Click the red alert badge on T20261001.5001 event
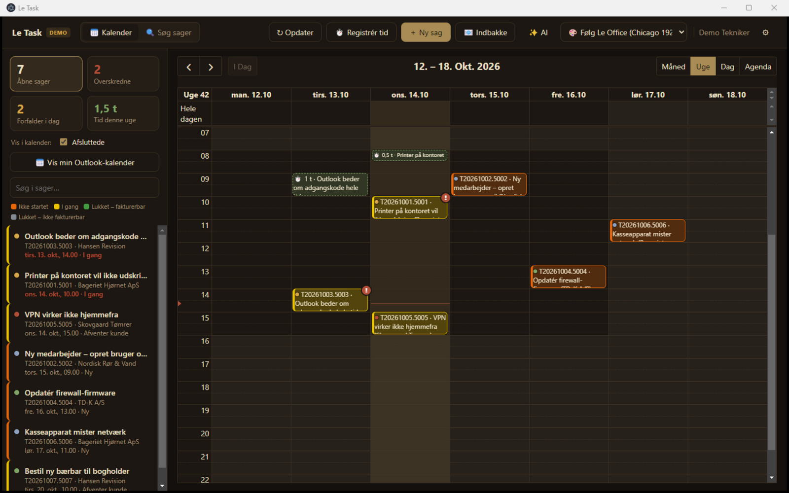The height and width of the screenshot is (493, 789). (x=445, y=198)
